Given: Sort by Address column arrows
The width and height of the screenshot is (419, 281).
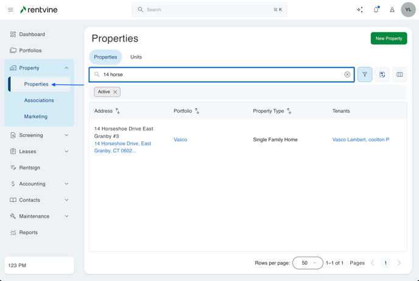Looking at the screenshot, I should tap(118, 111).
